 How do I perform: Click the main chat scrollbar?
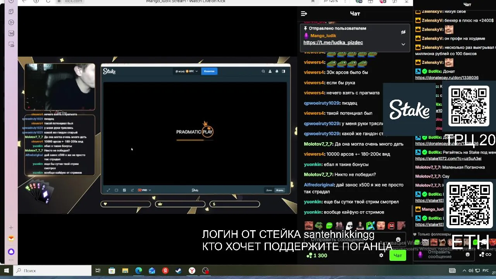[412, 211]
